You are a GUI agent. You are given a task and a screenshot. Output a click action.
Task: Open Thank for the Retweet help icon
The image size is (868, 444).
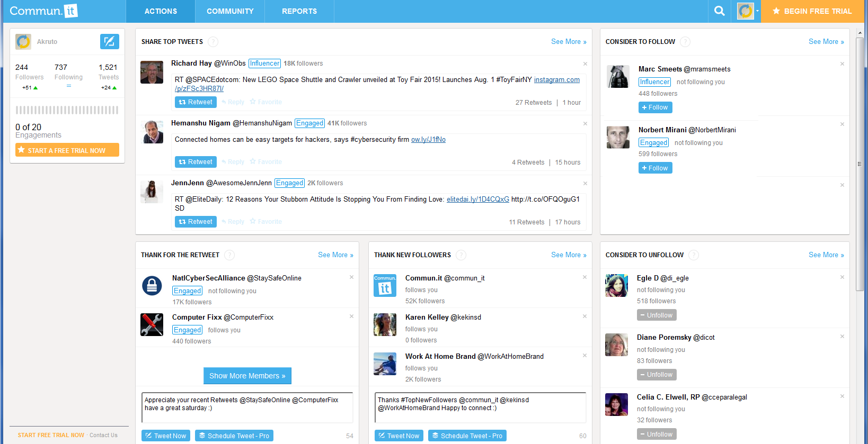[229, 255]
